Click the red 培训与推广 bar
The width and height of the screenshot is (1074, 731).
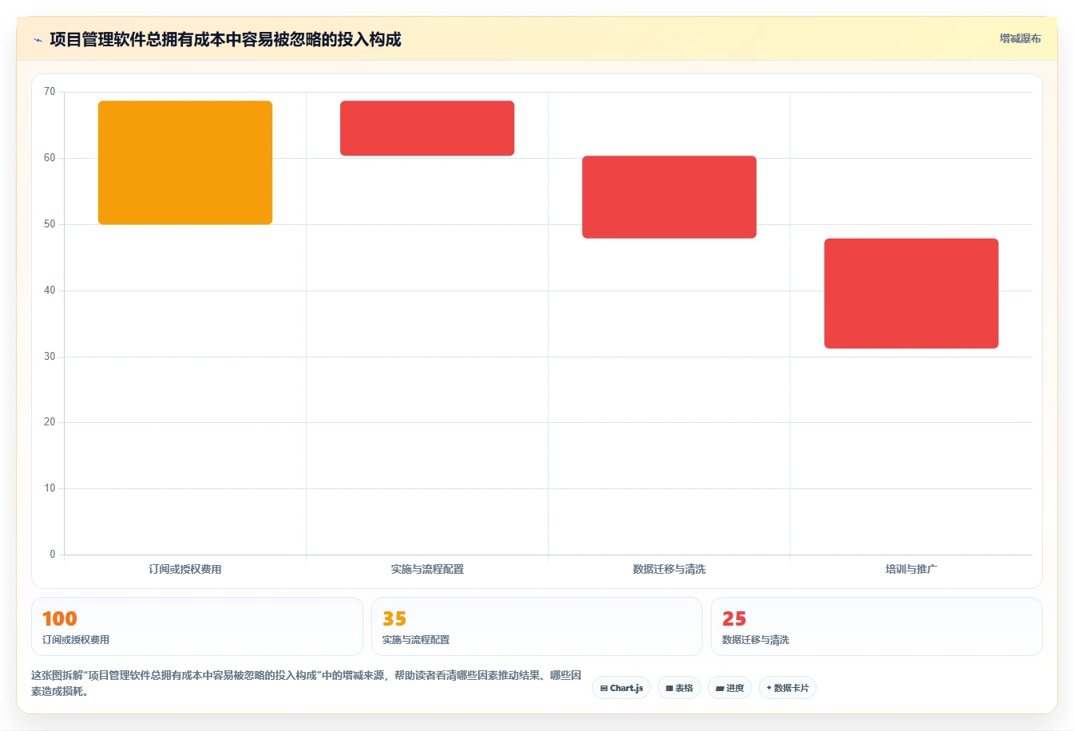click(911, 294)
